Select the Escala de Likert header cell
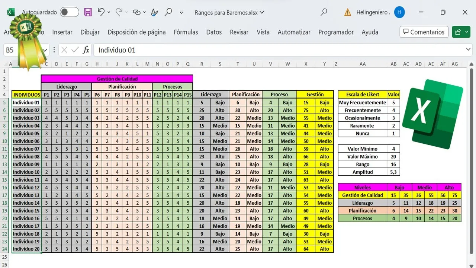Viewport: 476px width, 268px height. point(363,95)
